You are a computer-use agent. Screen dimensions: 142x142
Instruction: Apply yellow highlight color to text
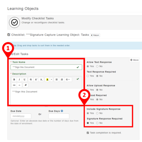click(x=47, y=80)
